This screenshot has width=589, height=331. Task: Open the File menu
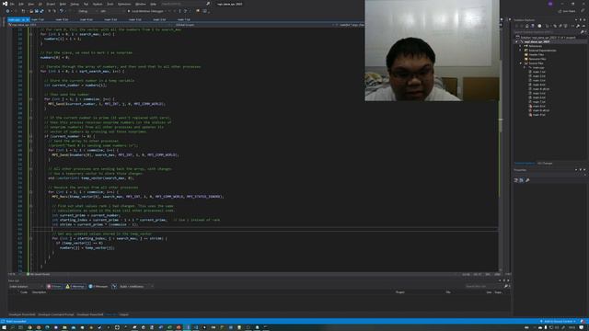click(x=12, y=4)
